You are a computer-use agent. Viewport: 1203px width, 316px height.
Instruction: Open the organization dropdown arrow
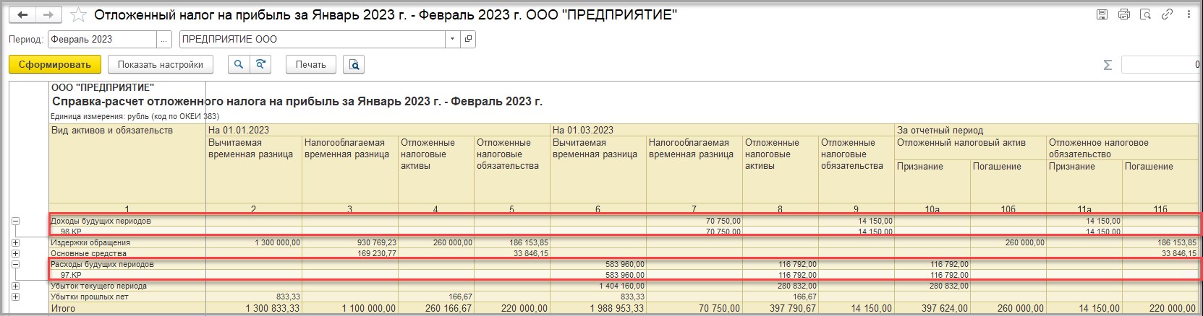452,39
